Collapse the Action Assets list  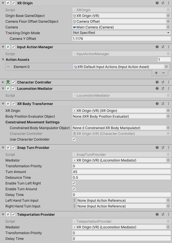pyautogui.click(x=3, y=60)
